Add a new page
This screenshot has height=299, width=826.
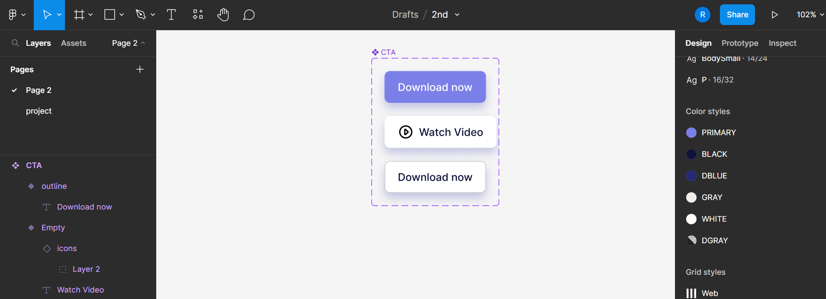pyautogui.click(x=140, y=70)
